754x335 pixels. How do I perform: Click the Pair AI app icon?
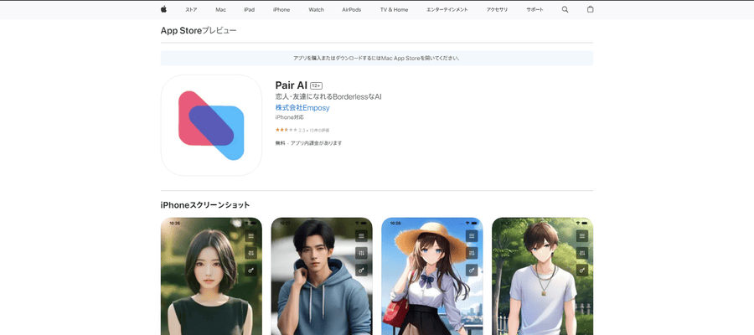(x=211, y=126)
